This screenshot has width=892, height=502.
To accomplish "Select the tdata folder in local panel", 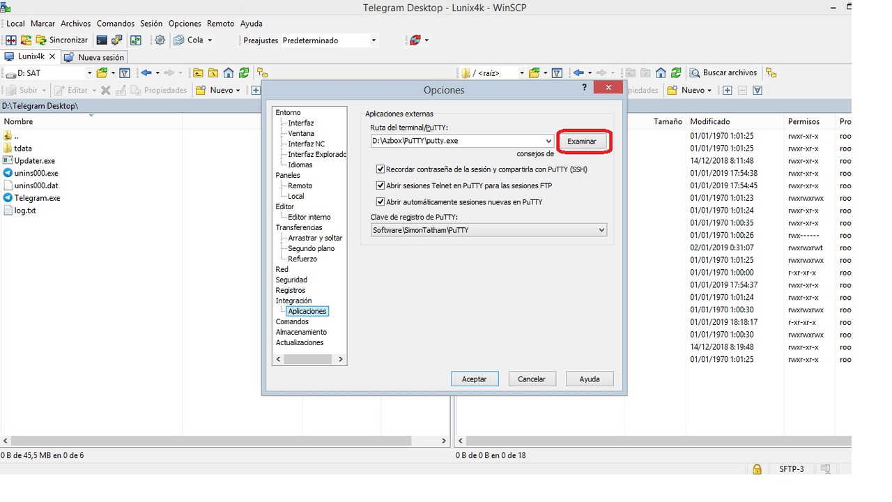I will [x=23, y=148].
